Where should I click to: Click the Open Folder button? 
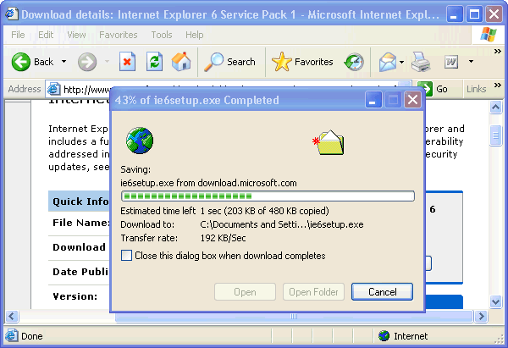point(313,292)
